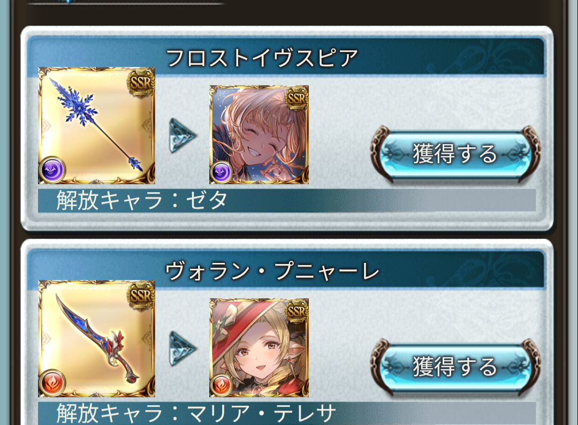Click the SSR badge on Zeta's character portrait

click(296, 98)
